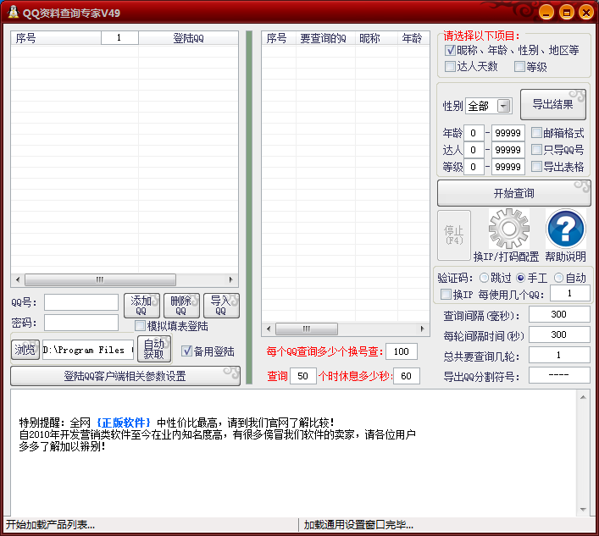Enable the 等级 checkbox
Screen dimensions: 599x536
(x=519, y=66)
